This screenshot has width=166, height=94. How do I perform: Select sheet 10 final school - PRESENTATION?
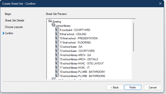click(x=79, y=38)
